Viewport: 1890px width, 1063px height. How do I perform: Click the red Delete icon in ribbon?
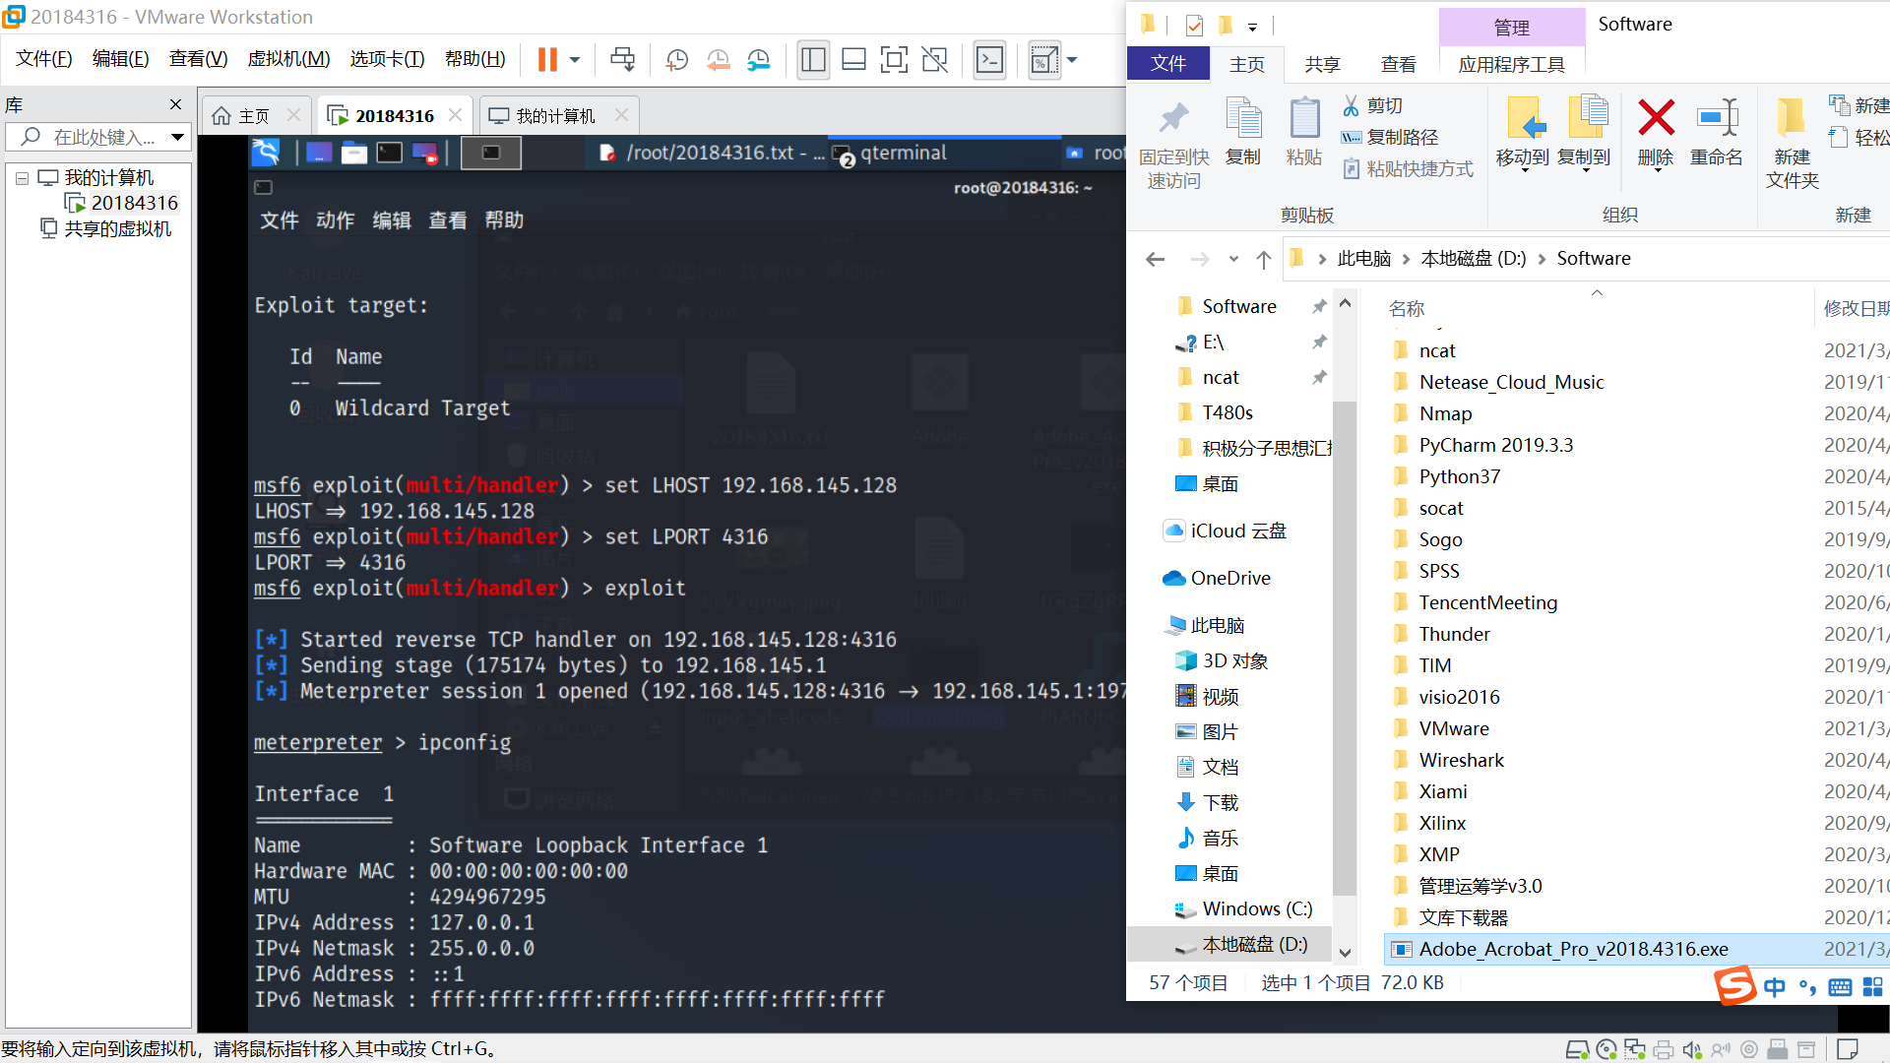[x=1656, y=120]
